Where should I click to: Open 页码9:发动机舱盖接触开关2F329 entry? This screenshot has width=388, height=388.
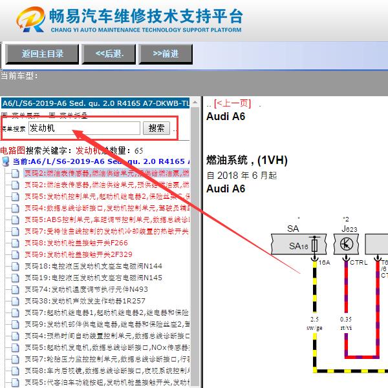[78, 254]
